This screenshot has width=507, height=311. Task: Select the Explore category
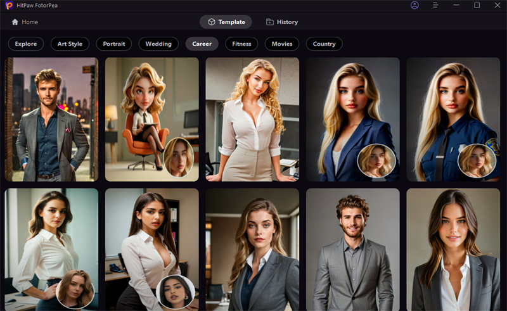[x=26, y=44]
